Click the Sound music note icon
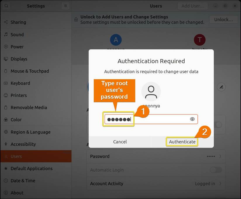Image resolution: width=241 pixels, height=199 pixels. pos(6,34)
